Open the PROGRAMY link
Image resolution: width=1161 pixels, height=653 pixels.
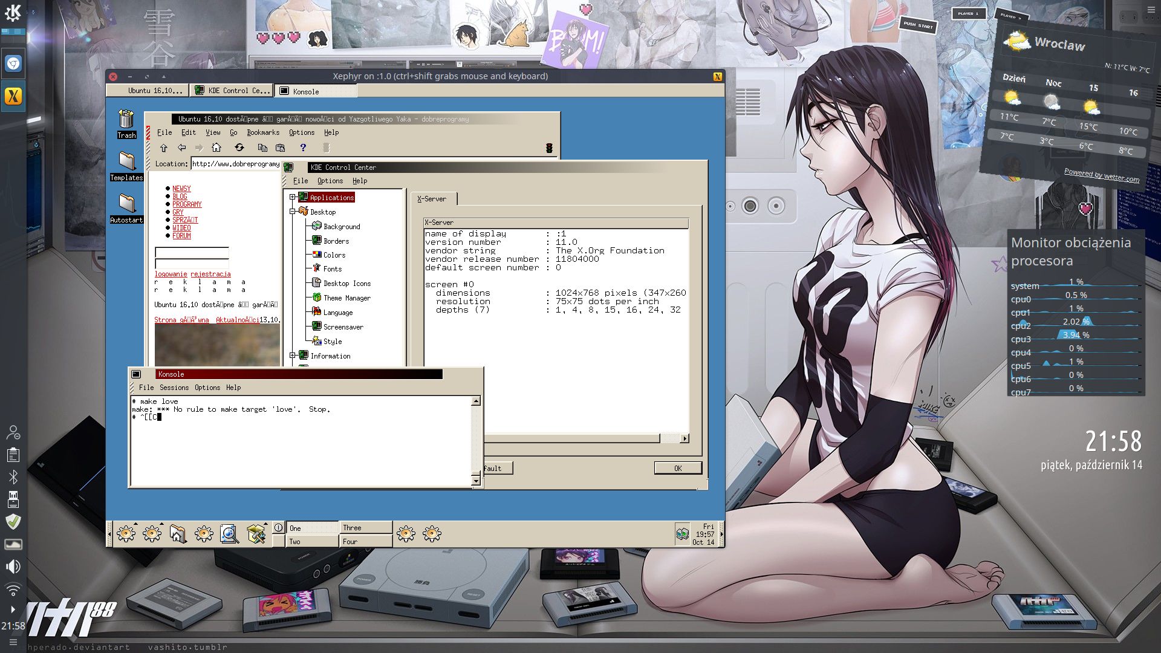pos(187,204)
